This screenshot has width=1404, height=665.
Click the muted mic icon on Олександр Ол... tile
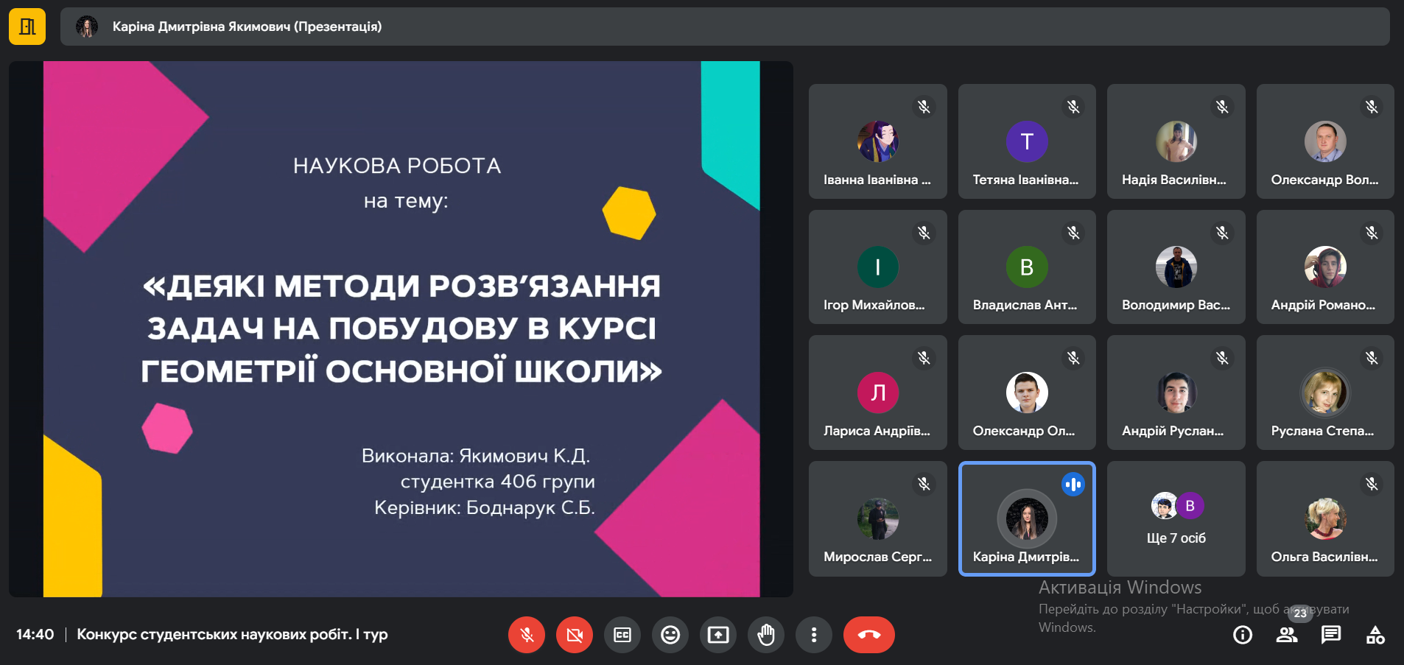tap(1073, 358)
